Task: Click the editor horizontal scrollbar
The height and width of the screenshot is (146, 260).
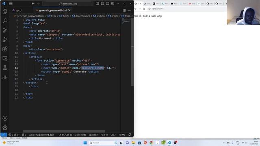Action: (64, 131)
